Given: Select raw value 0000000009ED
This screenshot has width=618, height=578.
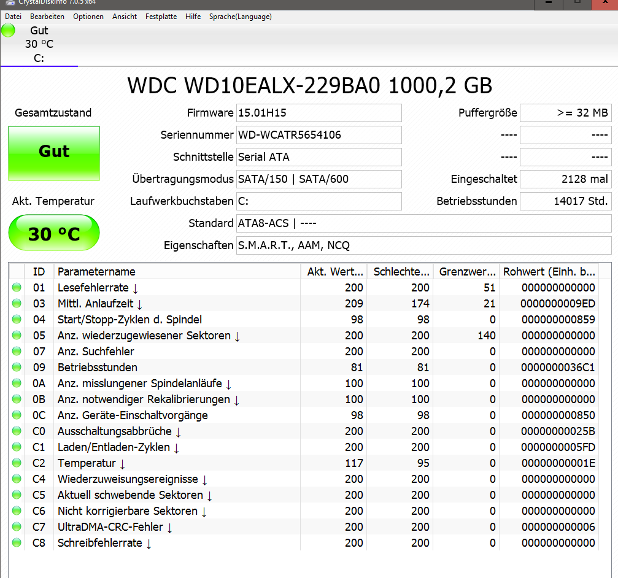Looking at the screenshot, I should click(x=558, y=304).
